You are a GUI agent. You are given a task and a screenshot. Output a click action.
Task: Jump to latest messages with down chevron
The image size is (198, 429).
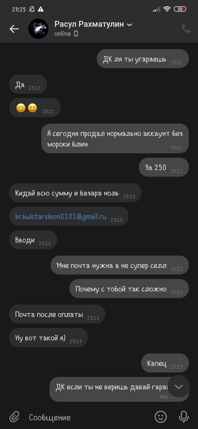coord(179,386)
